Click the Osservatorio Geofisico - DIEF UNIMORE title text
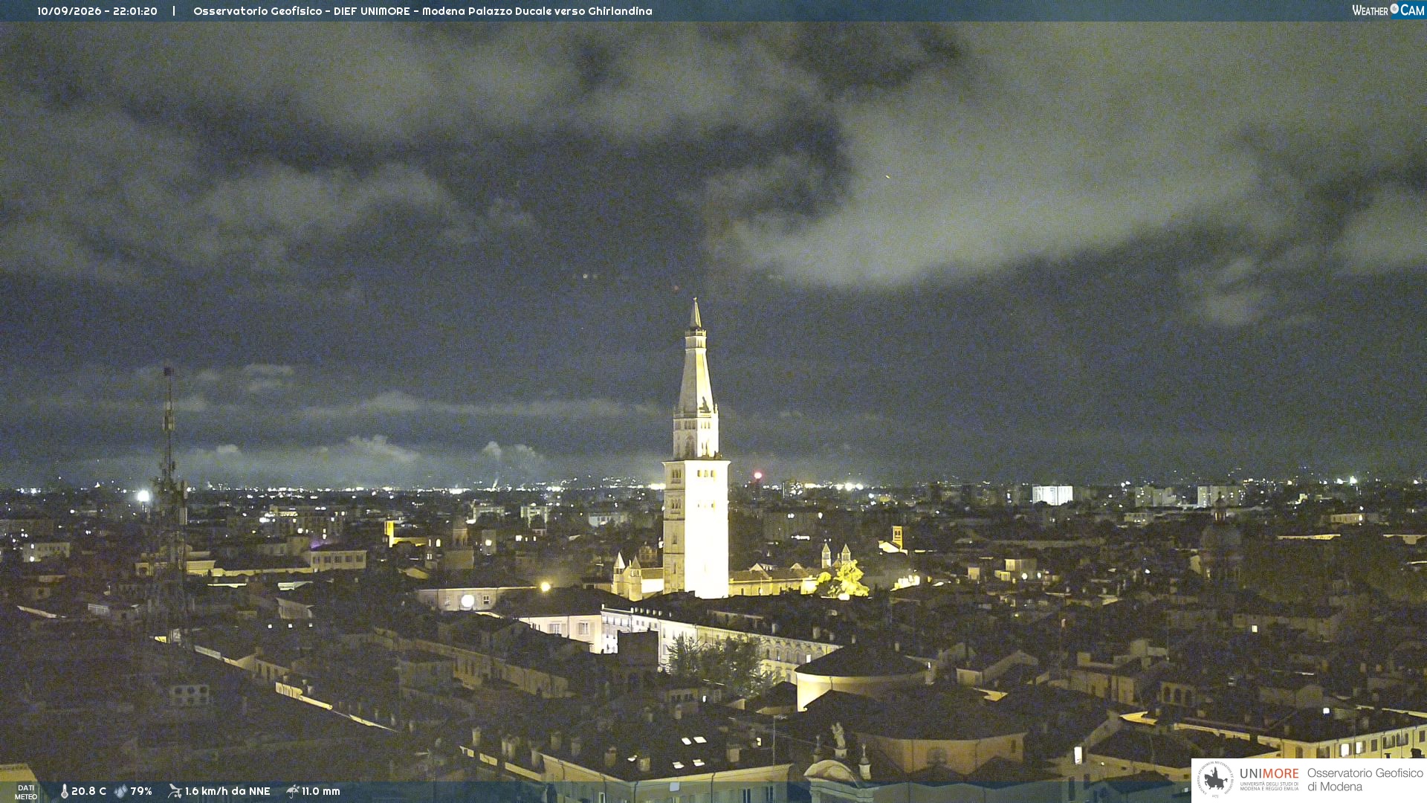This screenshot has width=1427, height=803. (305, 11)
